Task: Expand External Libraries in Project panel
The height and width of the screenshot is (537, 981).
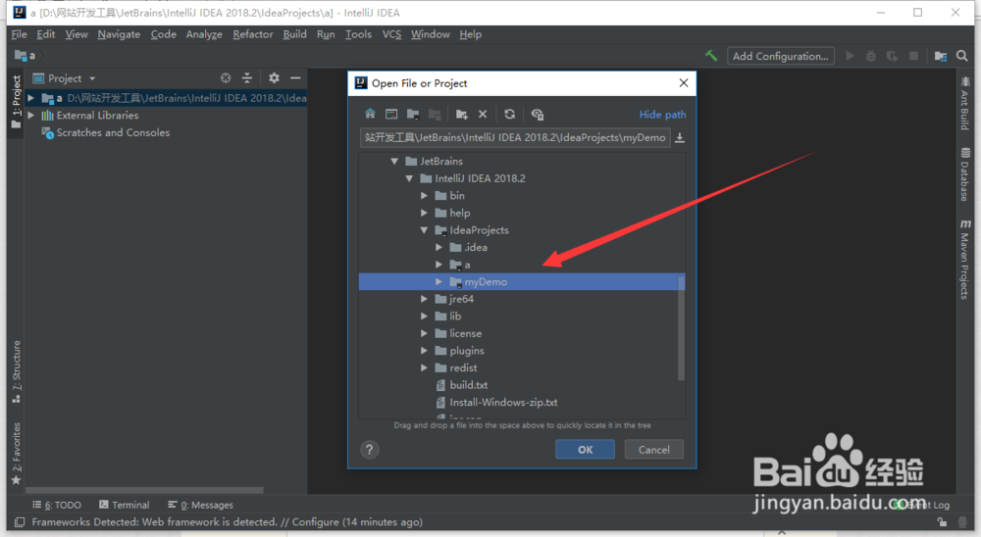Action: 31,115
